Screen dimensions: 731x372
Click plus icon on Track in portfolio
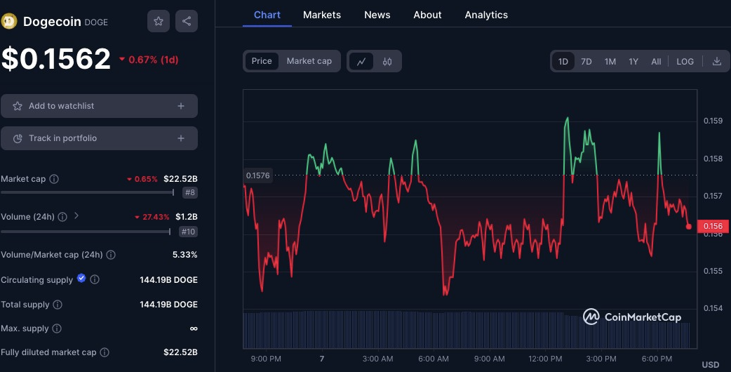point(181,138)
